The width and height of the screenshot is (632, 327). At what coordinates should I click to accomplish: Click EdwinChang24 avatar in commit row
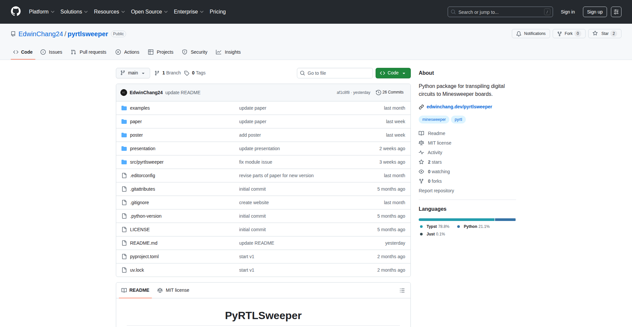click(124, 93)
